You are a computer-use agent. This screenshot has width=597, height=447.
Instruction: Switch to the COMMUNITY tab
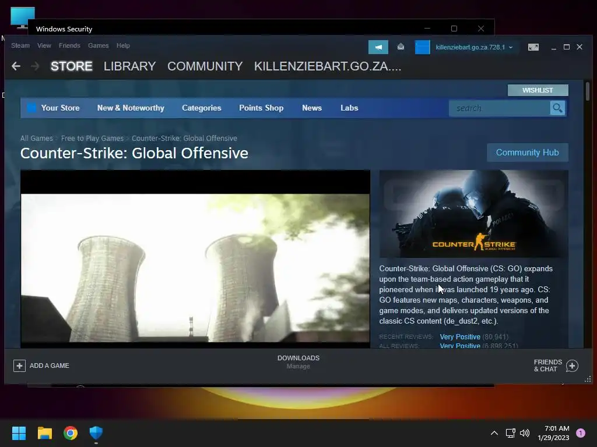pyautogui.click(x=205, y=66)
